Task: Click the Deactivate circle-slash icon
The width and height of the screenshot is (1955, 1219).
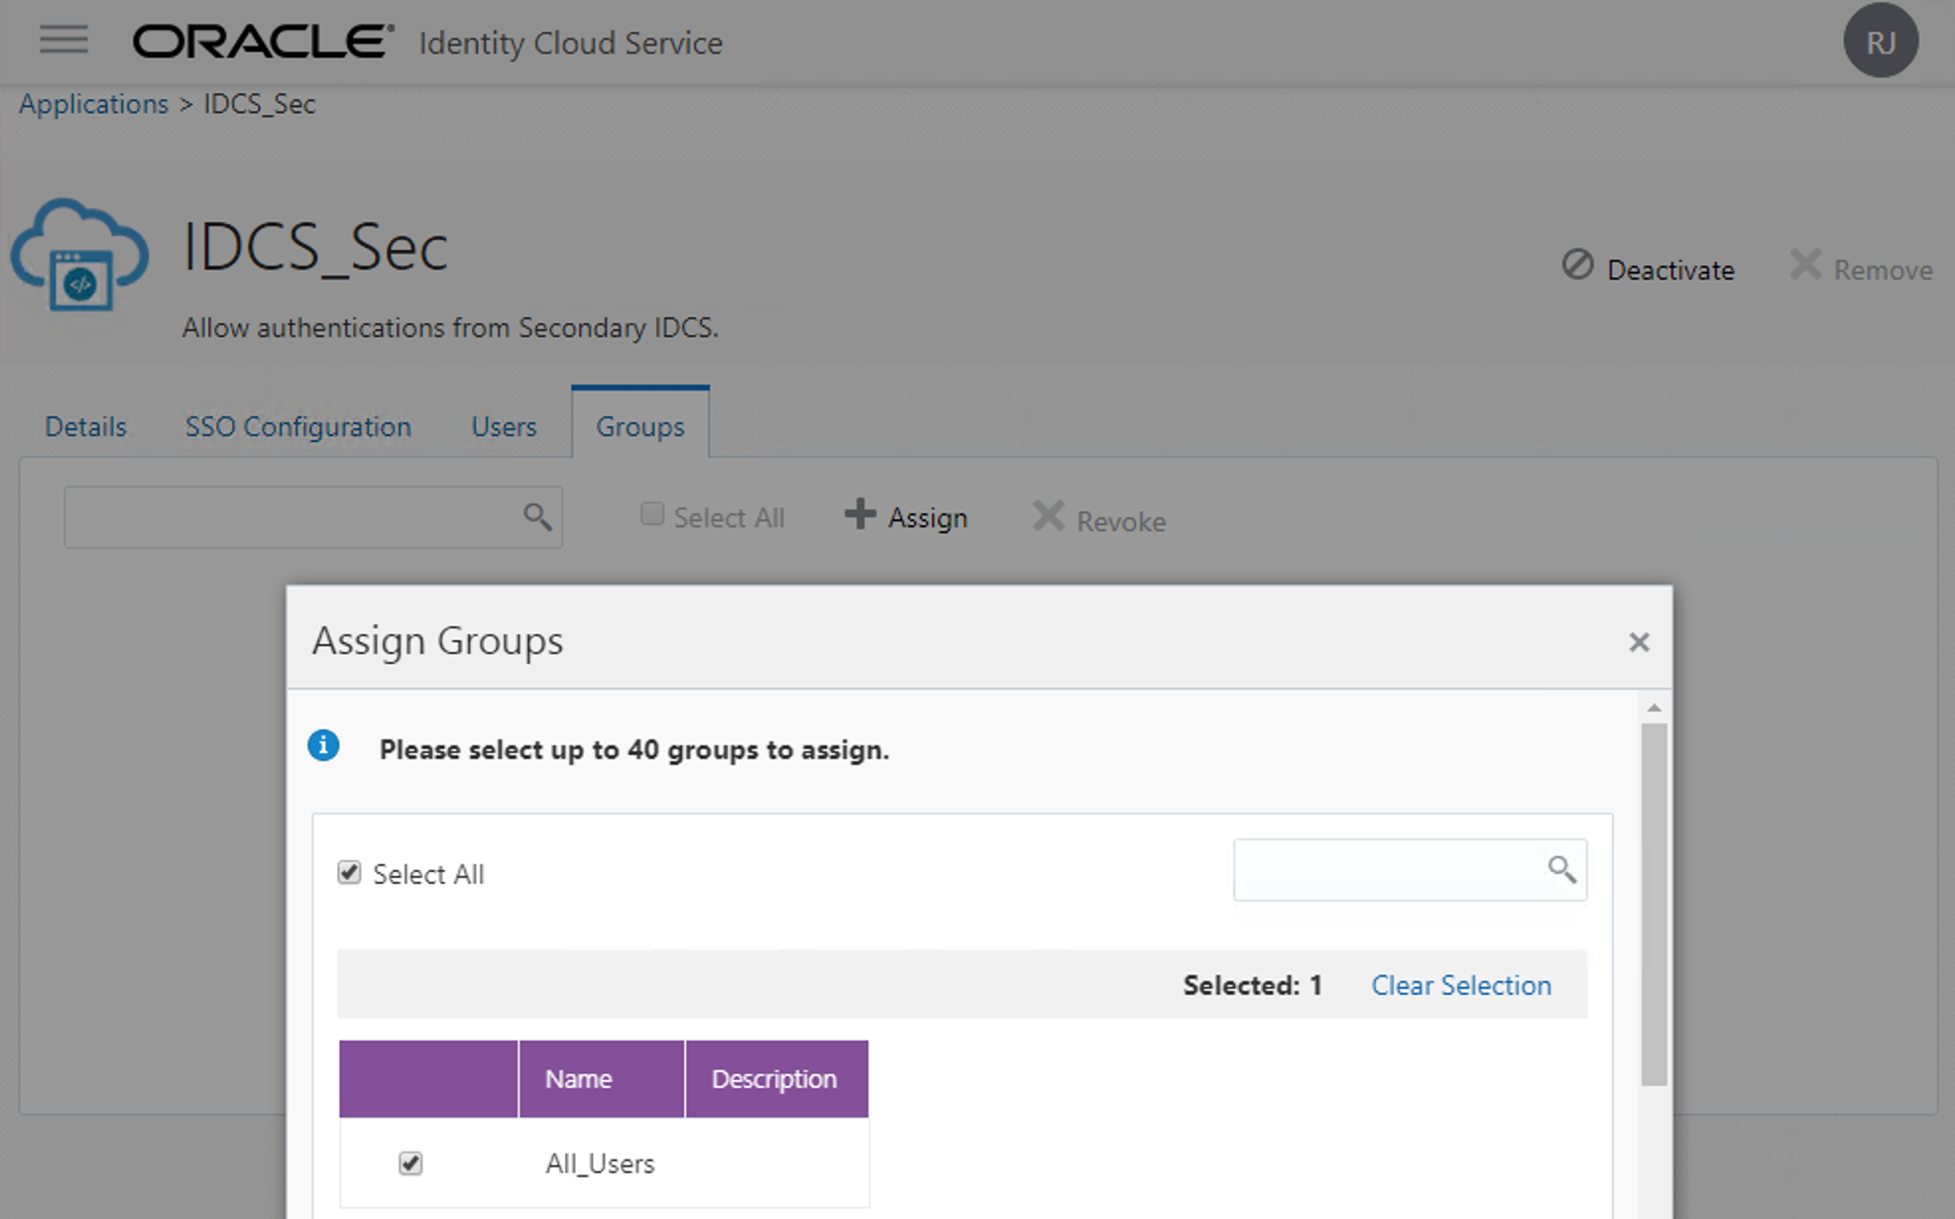Action: [1577, 266]
